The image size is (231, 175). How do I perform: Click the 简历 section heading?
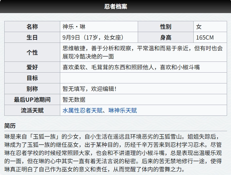tap(10, 126)
